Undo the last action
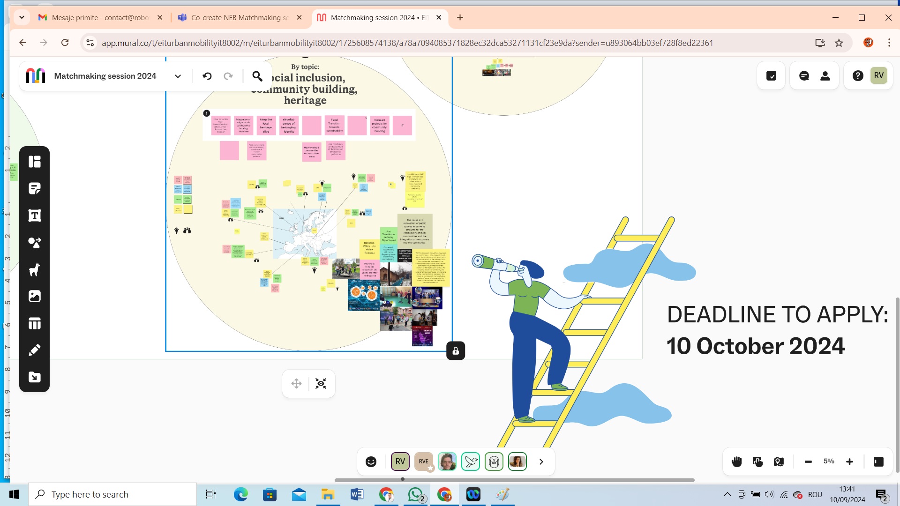This screenshot has height=506, width=900. coord(207,76)
